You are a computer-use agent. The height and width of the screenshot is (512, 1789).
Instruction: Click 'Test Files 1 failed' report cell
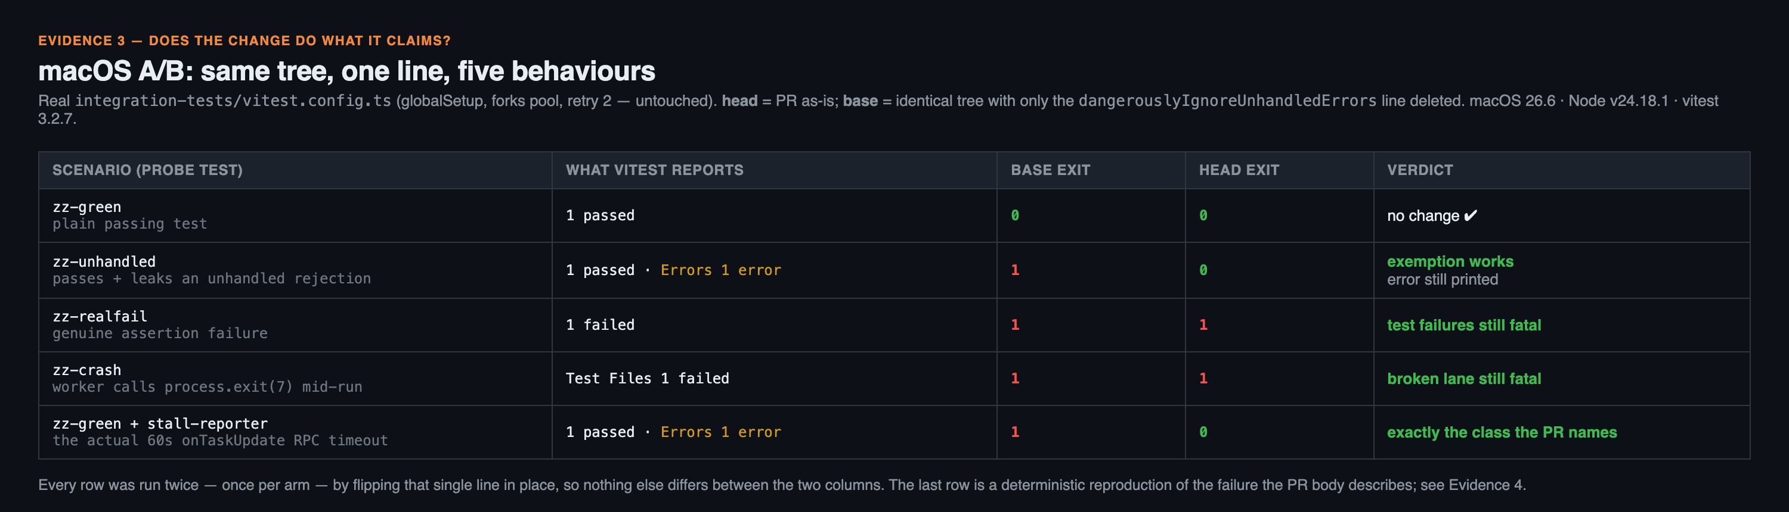click(647, 378)
